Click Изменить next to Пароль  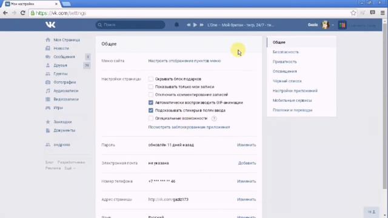[x=247, y=145]
